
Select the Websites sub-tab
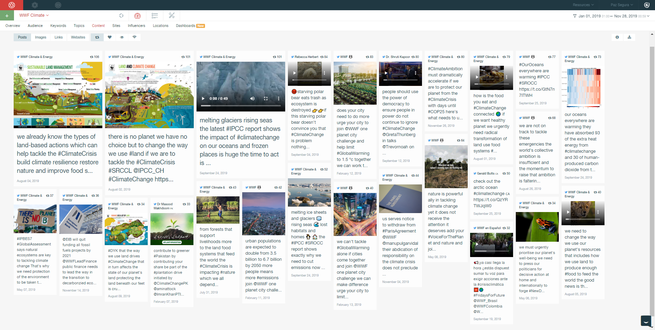click(78, 37)
